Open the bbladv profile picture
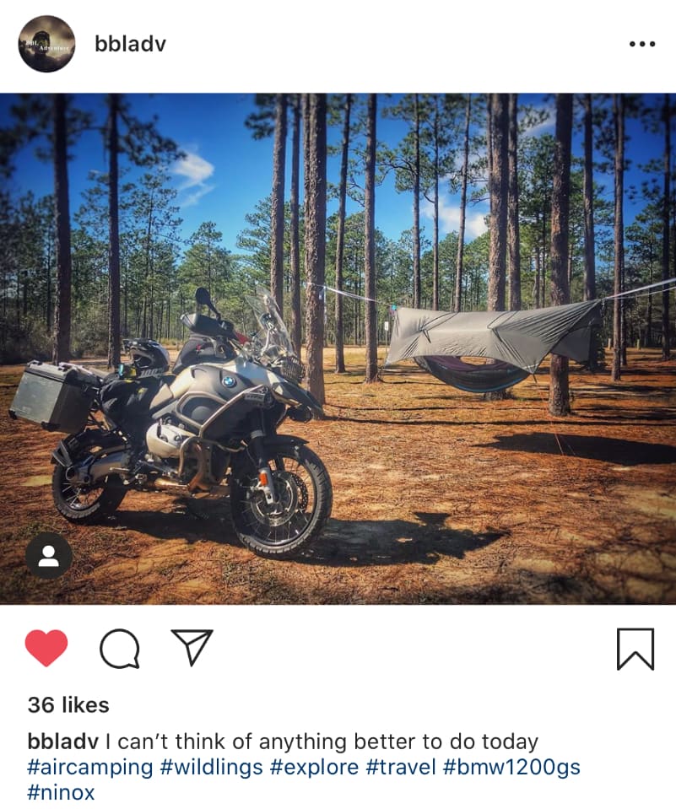The image size is (676, 809). click(46, 44)
